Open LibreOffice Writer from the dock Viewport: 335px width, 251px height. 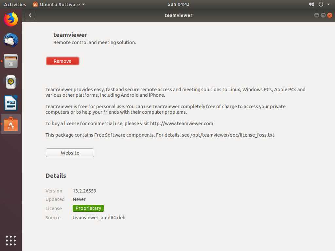click(11, 103)
